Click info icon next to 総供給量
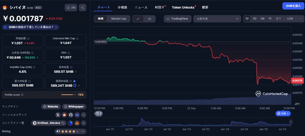305x136 pixels. coord(71,67)
